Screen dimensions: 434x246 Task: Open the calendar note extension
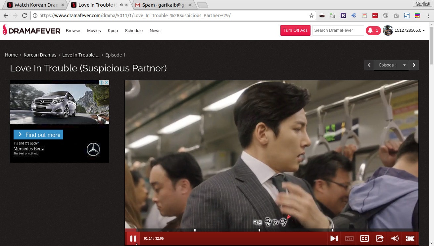tap(364, 16)
